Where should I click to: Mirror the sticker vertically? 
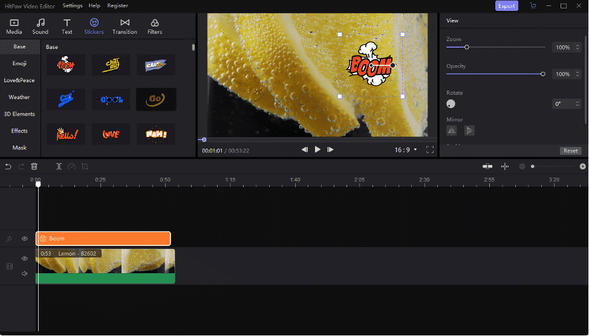(x=469, y=131)
